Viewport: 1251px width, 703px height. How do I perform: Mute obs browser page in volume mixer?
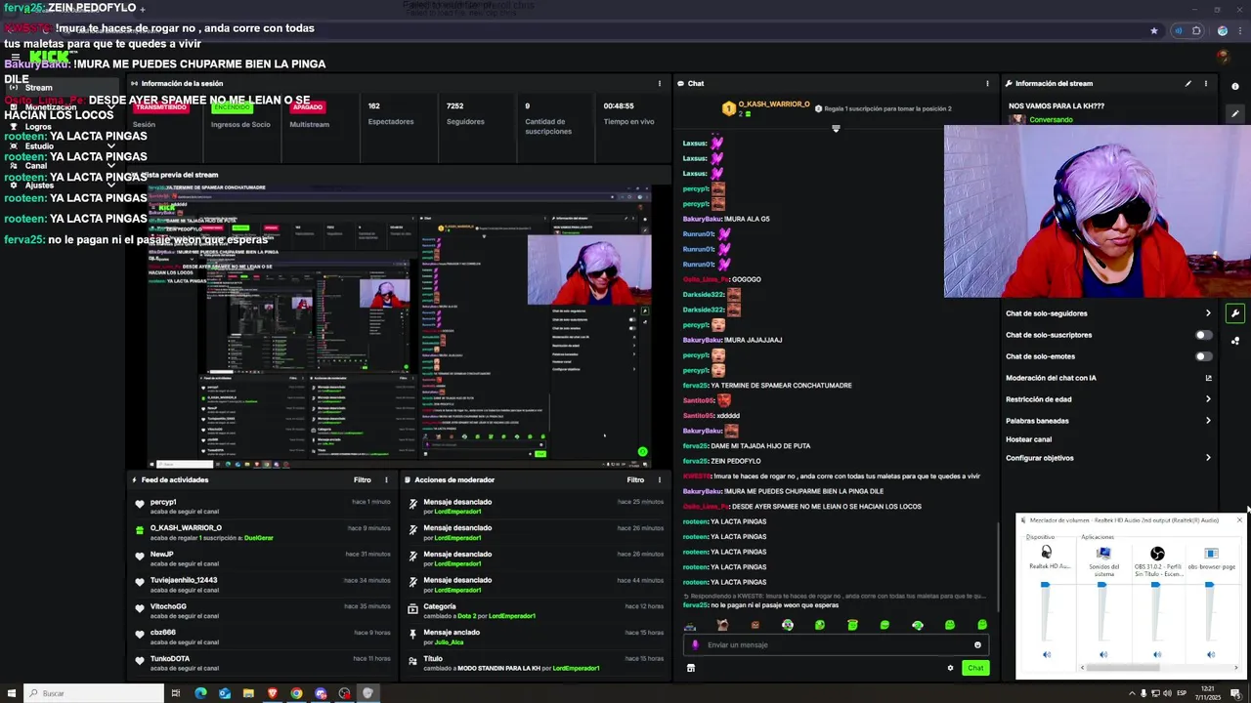(x=1211, y=654)
